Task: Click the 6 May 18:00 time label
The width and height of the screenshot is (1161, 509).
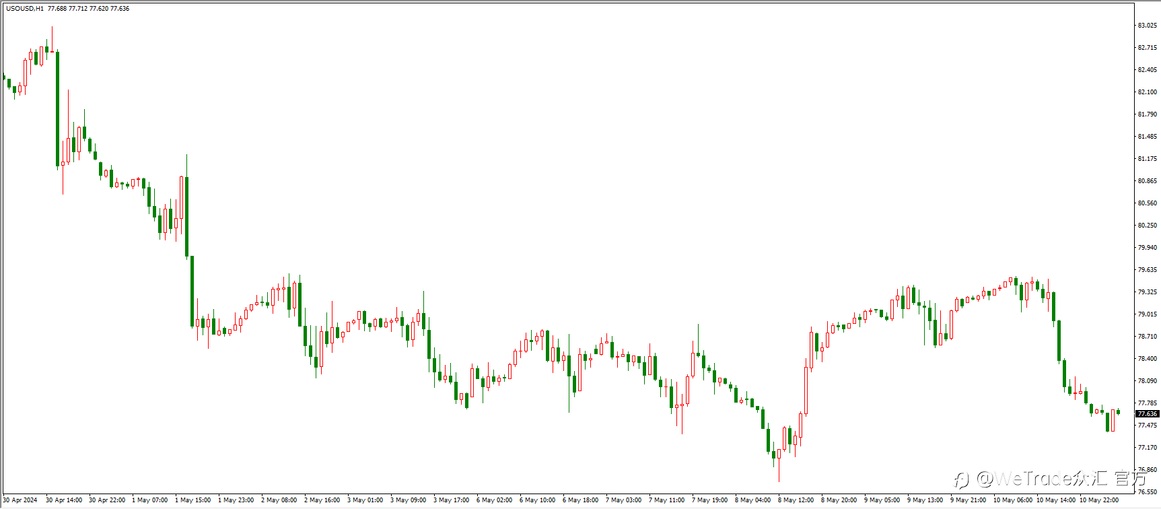Action: (x=581, y=500)
